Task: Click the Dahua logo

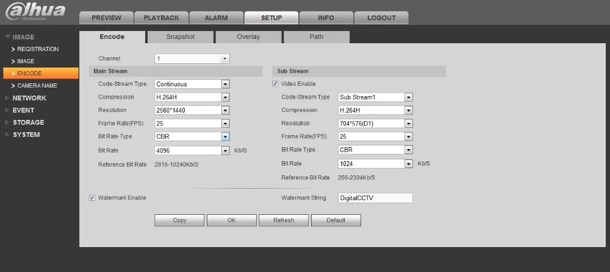Action: tap(35, 12)
